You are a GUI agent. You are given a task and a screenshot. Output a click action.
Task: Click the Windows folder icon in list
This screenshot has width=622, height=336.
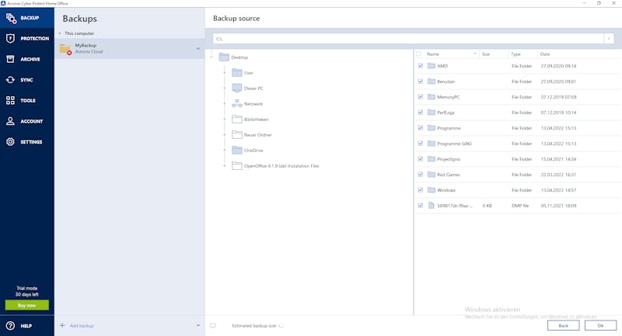[432, 190]
